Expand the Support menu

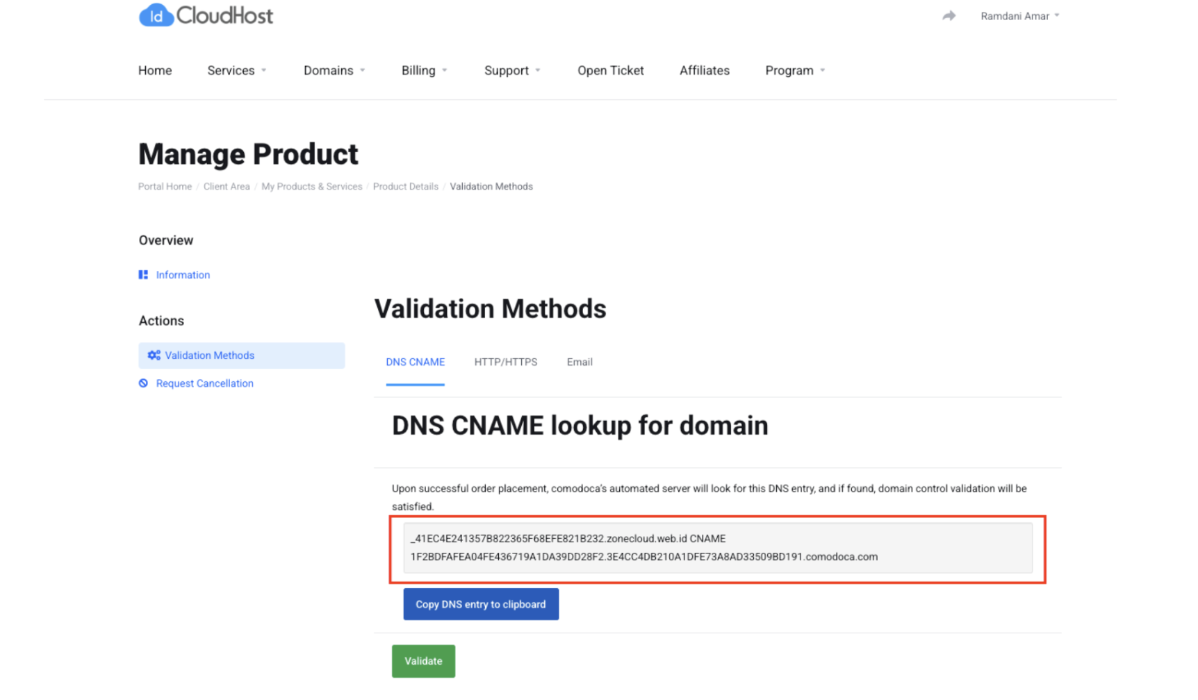pos(512,71)
